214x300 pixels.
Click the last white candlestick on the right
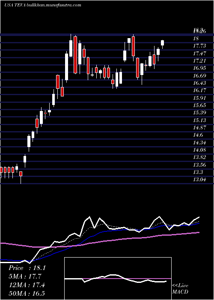[162, 43]
